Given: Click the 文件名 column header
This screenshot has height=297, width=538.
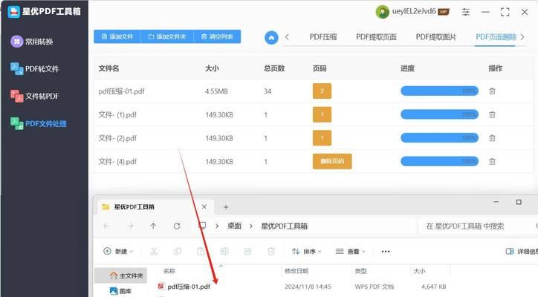Looking at the screenshot, I should coord(108,68).
